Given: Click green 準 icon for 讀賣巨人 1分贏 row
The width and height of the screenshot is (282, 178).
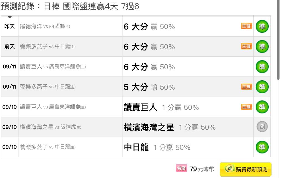Looking at the screenshot, I should click(x=262, y=107).
